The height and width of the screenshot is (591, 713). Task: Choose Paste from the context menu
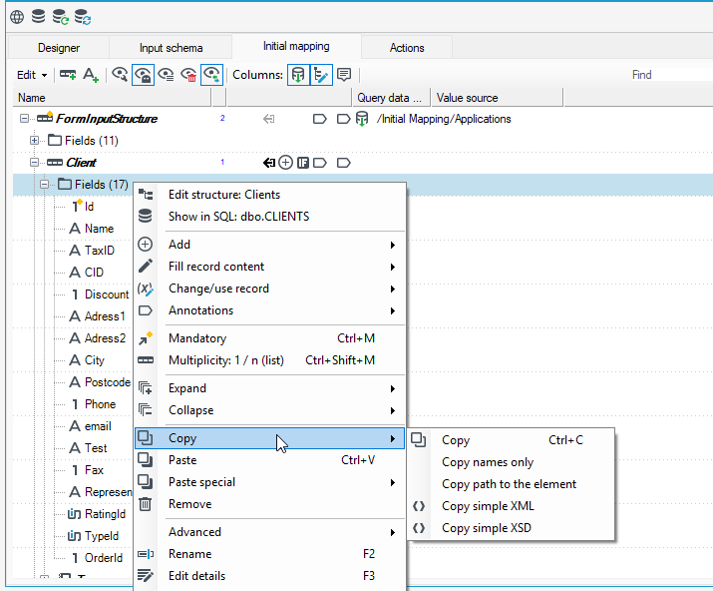point(269,460)
